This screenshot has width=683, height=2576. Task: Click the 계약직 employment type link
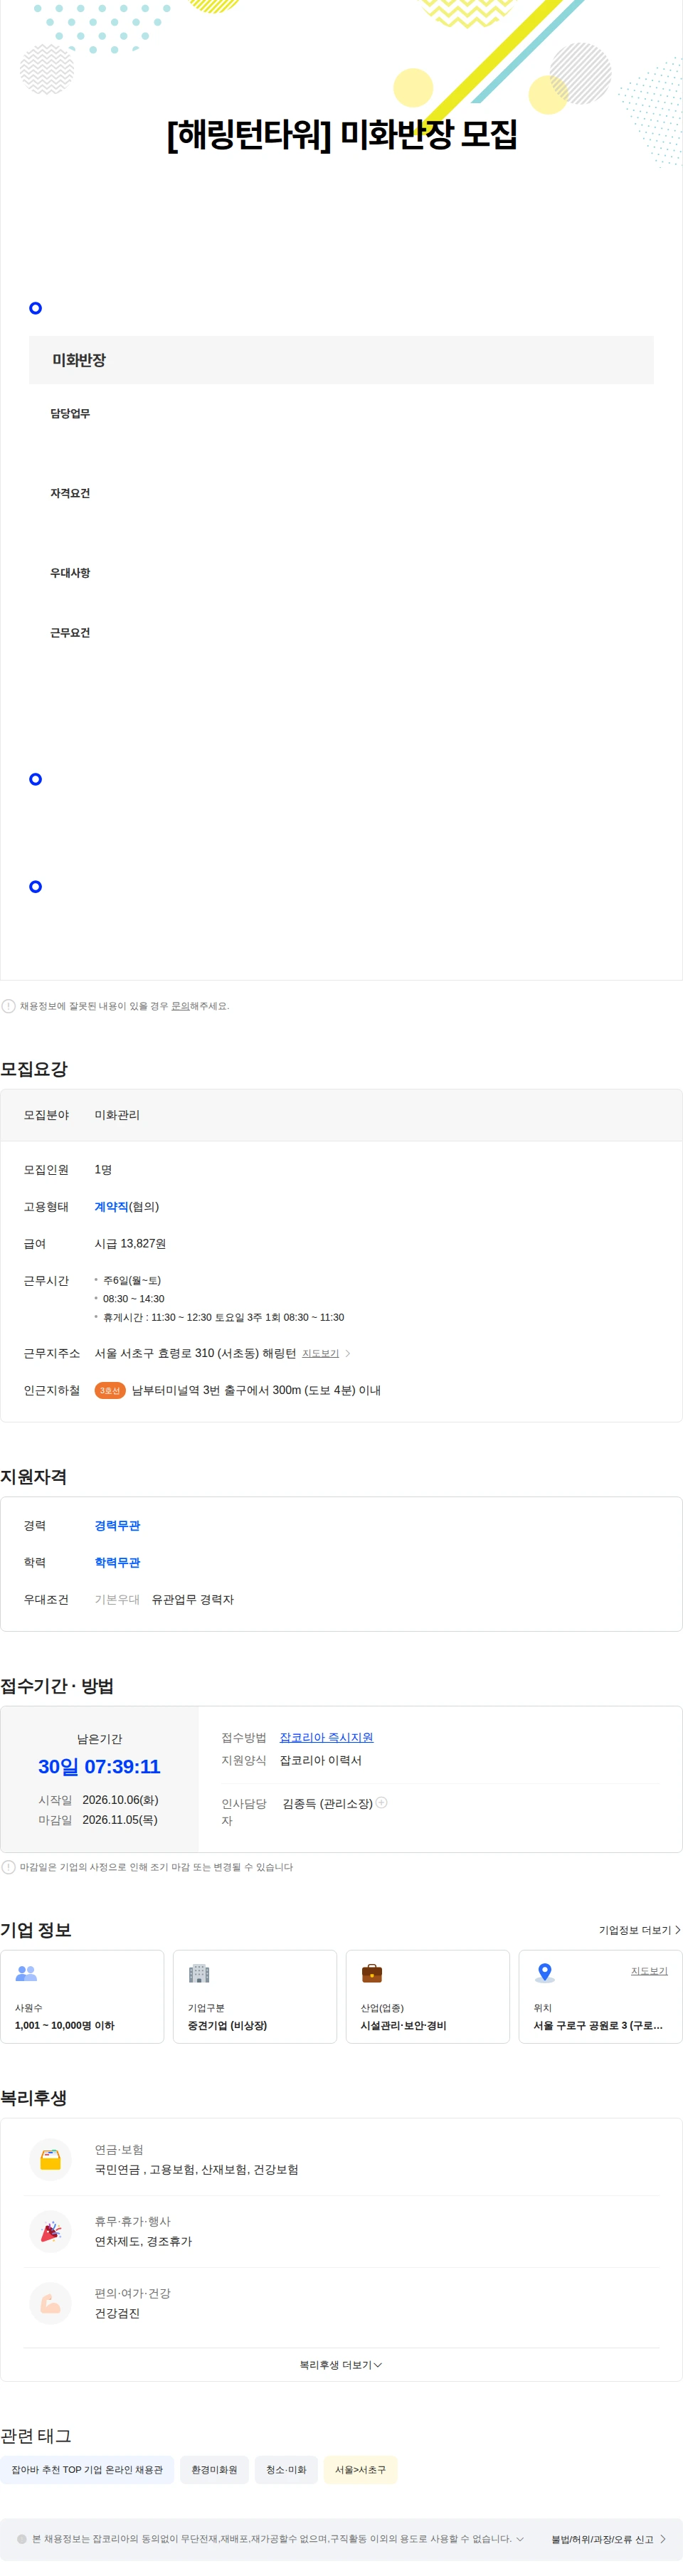111,1207
